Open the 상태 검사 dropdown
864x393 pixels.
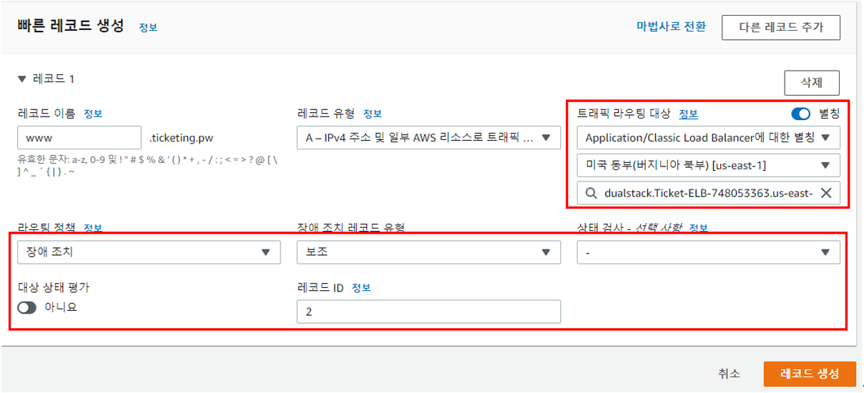click(708, 252)
